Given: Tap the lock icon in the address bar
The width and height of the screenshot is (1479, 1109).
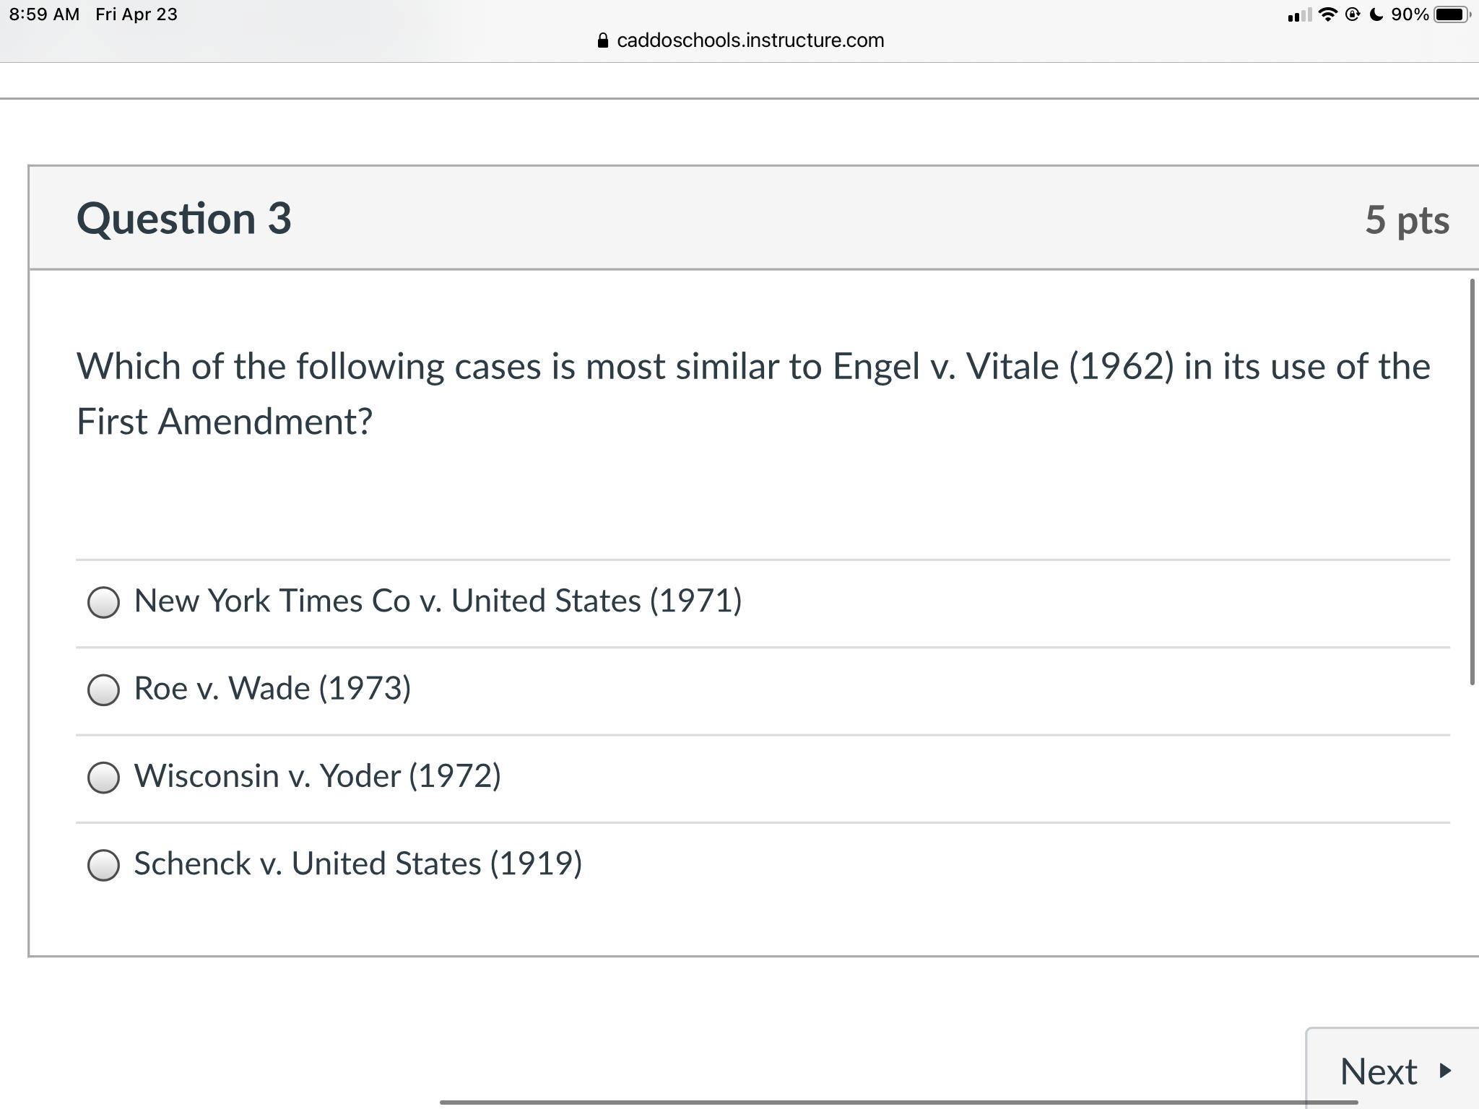Looking at the screenshot, I should (x=603, y=40).
